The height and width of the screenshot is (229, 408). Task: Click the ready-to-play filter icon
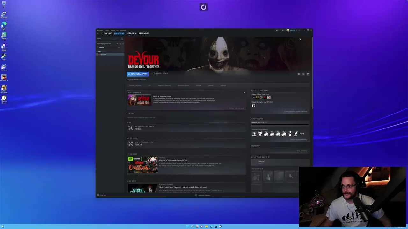click(123, 44)
